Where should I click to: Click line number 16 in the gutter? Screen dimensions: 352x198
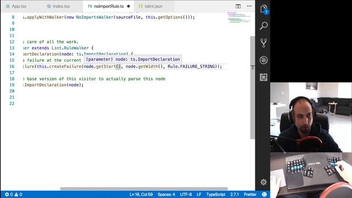[12, 67]
